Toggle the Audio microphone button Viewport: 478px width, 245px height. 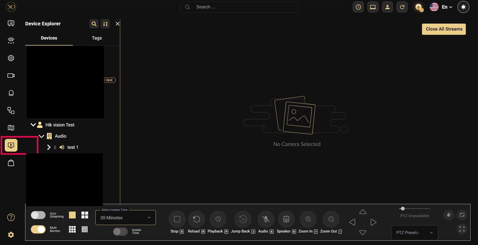266,219
